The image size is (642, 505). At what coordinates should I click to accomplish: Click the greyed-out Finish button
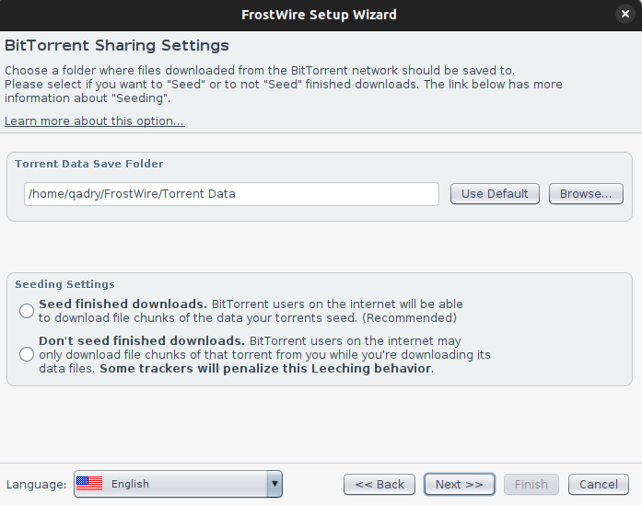[531, 485]
